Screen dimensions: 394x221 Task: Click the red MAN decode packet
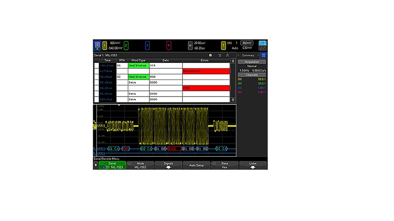(x=126, y=149)
